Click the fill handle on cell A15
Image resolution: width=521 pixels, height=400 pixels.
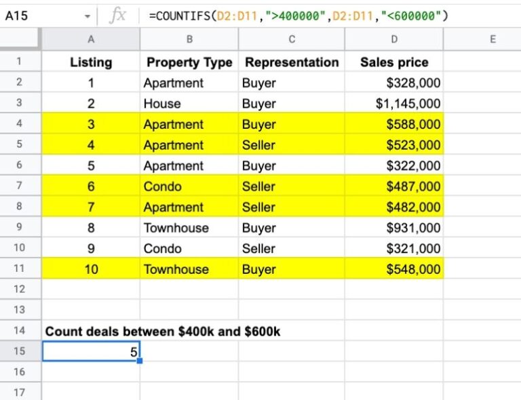click(x=140, y=361)
